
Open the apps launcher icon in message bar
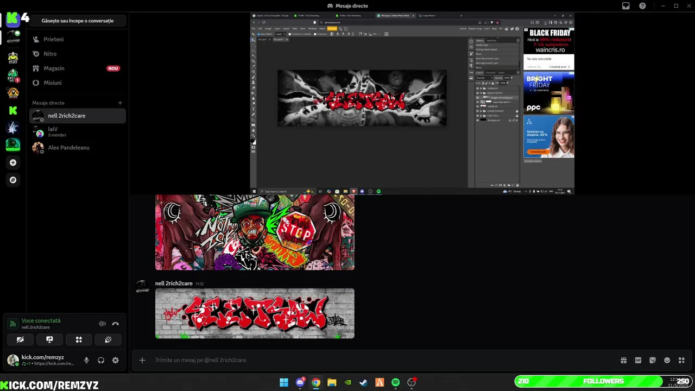tap(682, 360)
